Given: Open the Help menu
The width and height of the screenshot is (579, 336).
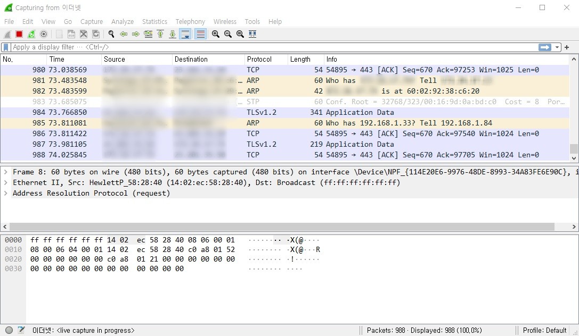Looking at the screenshot, I should click(x=275, y=22).
